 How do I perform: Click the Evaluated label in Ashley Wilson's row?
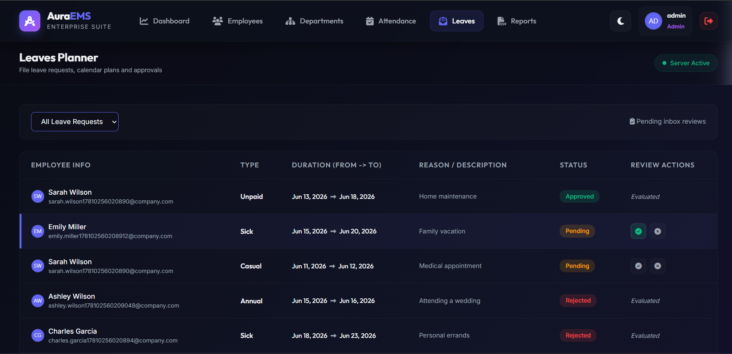pos(645,301)
